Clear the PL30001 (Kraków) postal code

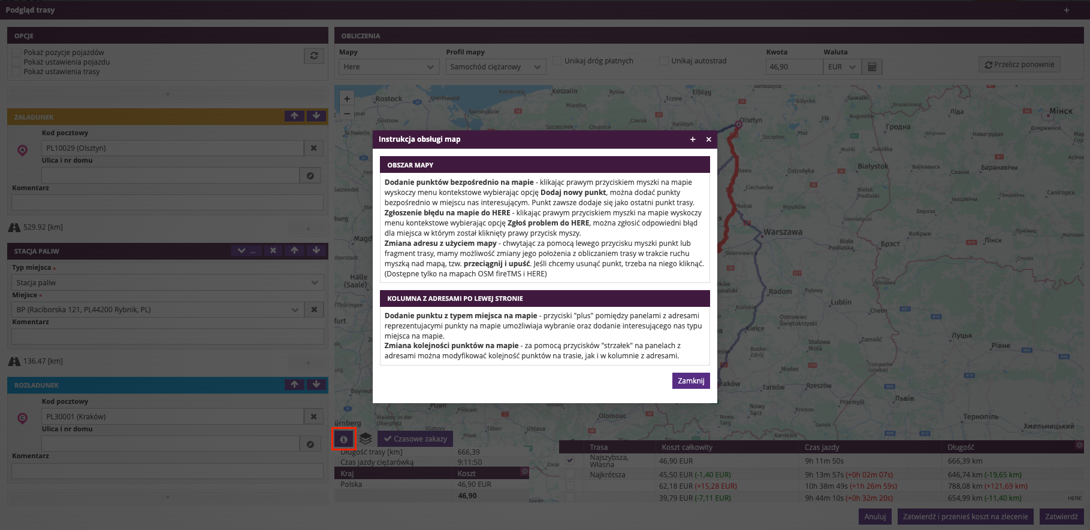313,416
